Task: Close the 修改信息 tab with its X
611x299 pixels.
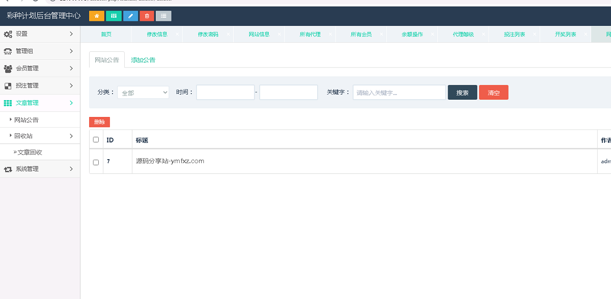Action: click(x=177, y=35)
